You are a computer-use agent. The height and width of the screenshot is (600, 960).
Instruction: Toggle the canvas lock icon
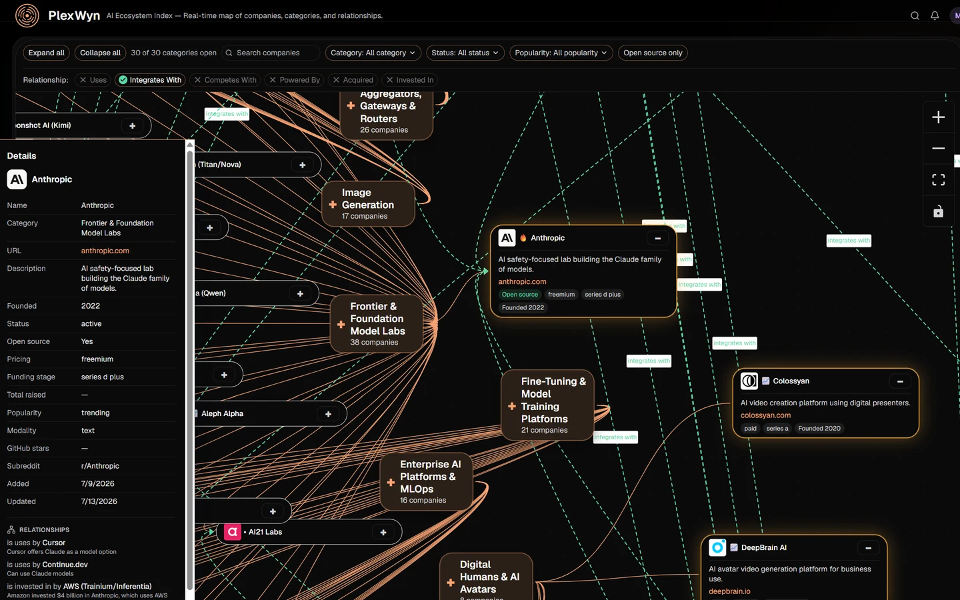pos(938,211)
